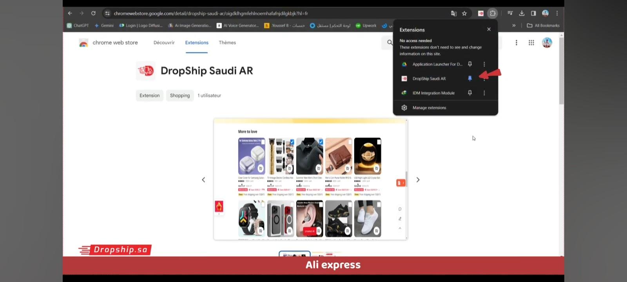
Task: Open the Ai Image Generatio... bookmark
Action: [x=189, y=25]
